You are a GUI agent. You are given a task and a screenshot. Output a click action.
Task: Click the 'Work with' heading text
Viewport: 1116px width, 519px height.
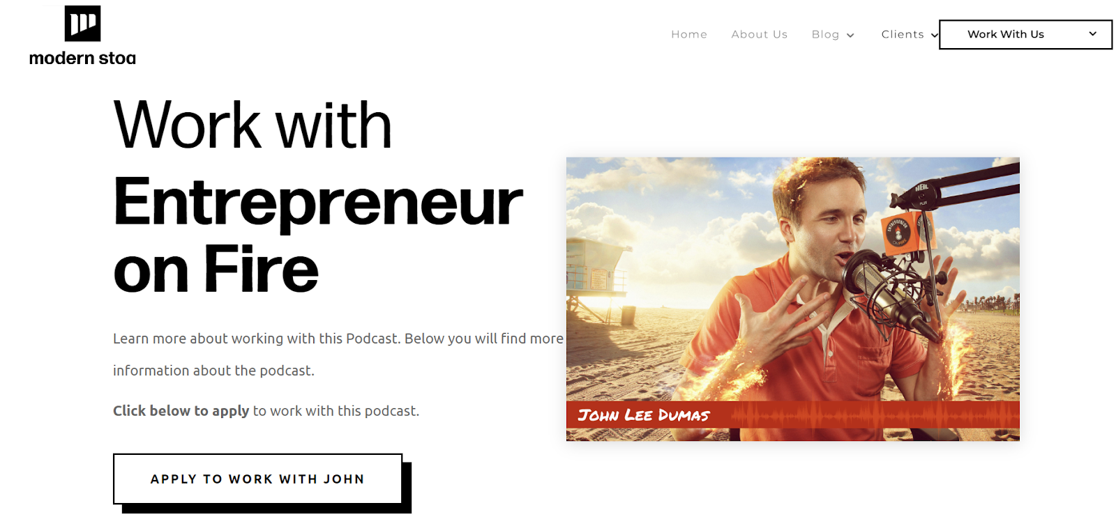coord(252,125)
